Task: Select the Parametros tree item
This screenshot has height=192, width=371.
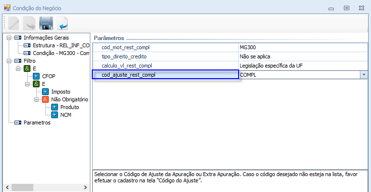Action: coord(37,123)
